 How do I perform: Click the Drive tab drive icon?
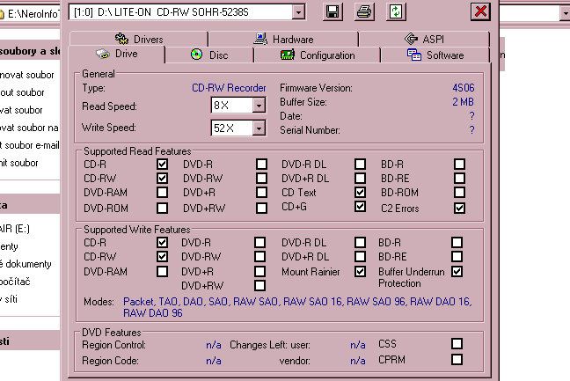pyautogui.click(x=103, y=55)
